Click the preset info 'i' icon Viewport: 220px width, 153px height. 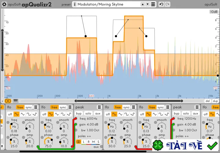(75, 4)
